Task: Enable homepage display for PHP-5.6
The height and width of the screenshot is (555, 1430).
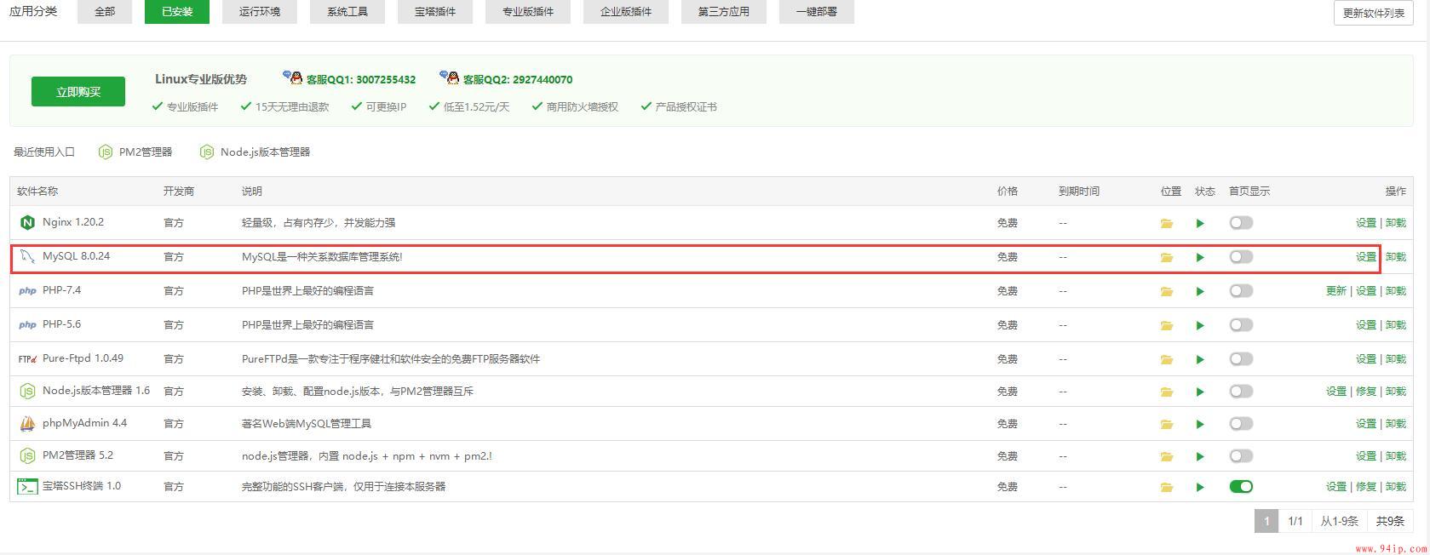Action: tap(1241, 325)
